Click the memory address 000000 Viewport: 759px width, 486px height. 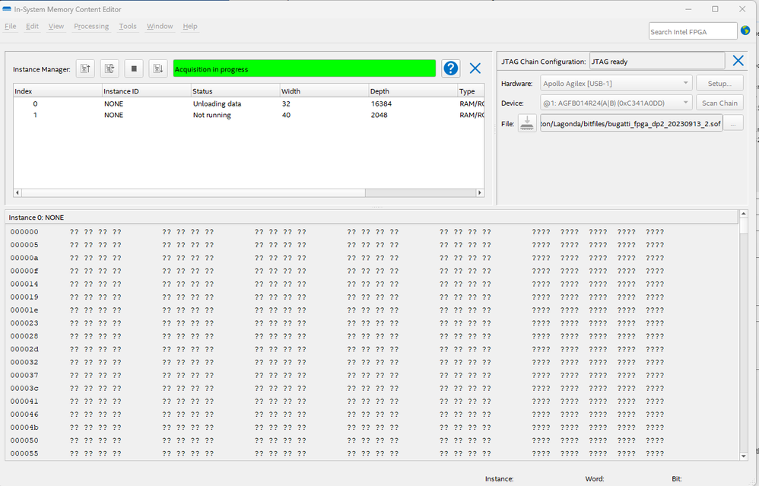[x=24, y=232]
